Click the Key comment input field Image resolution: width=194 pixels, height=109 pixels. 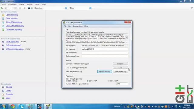pos(105,49)
